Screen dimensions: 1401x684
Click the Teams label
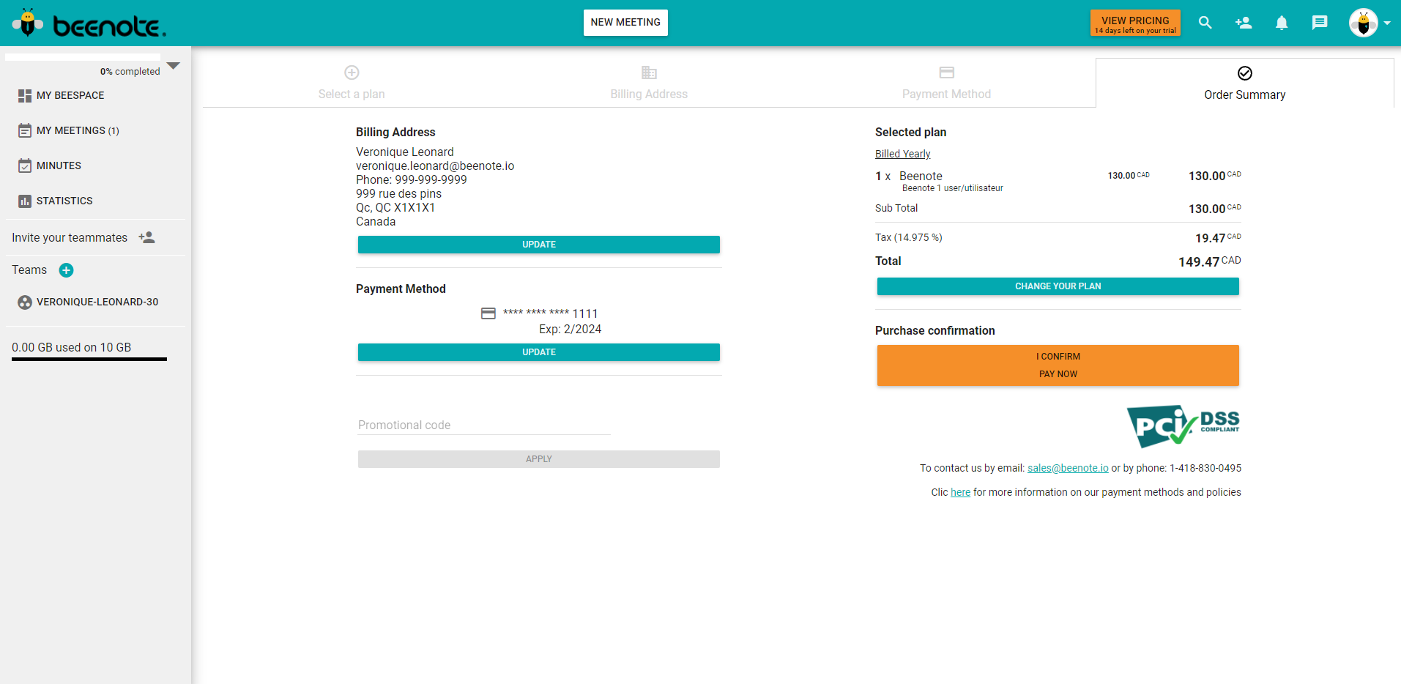pos(29,269)
